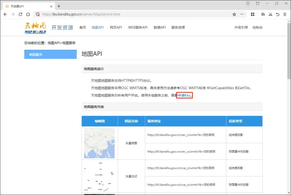This screenshot has width=291, height=195.
Task: Open the address bar three-dots menu
Action: (242, 14)
